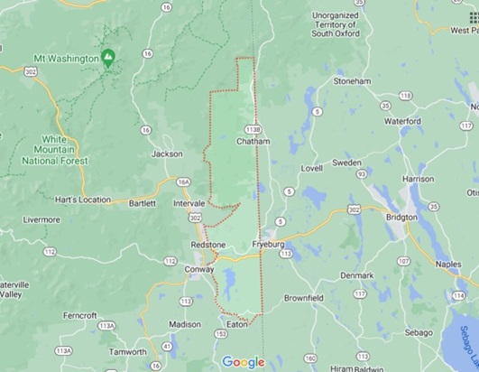Select the Chatham town label
Image resolution: width=479 pixels, height=372 pixels.
(x=253, y=142)
